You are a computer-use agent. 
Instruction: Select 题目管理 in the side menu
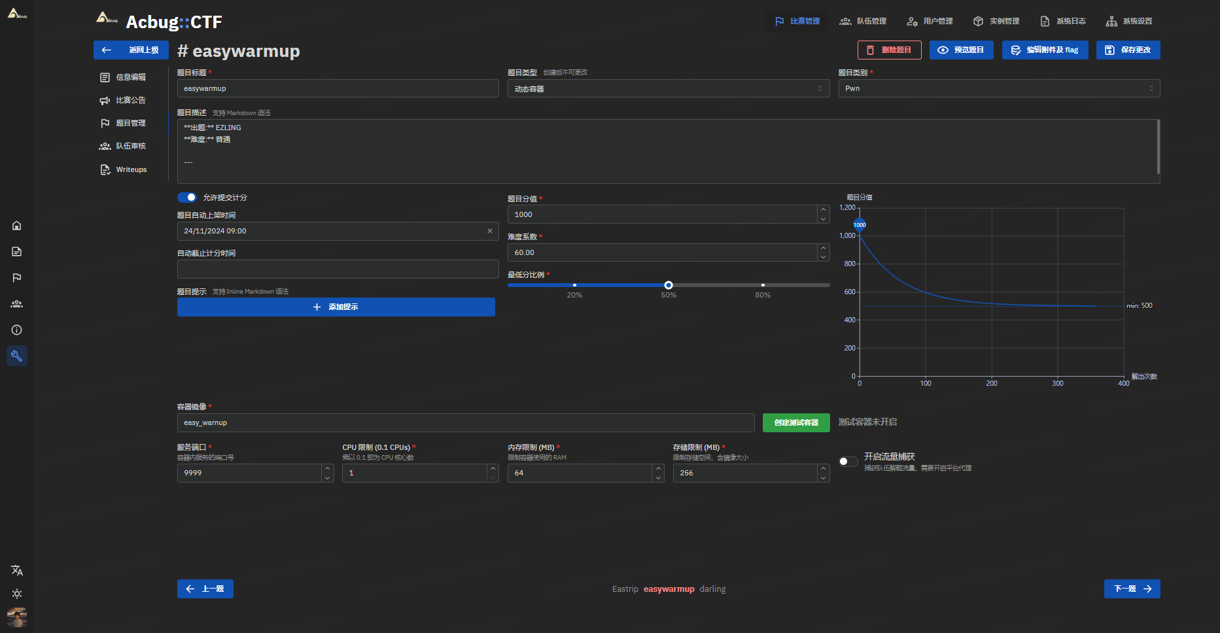click(130, 123)
